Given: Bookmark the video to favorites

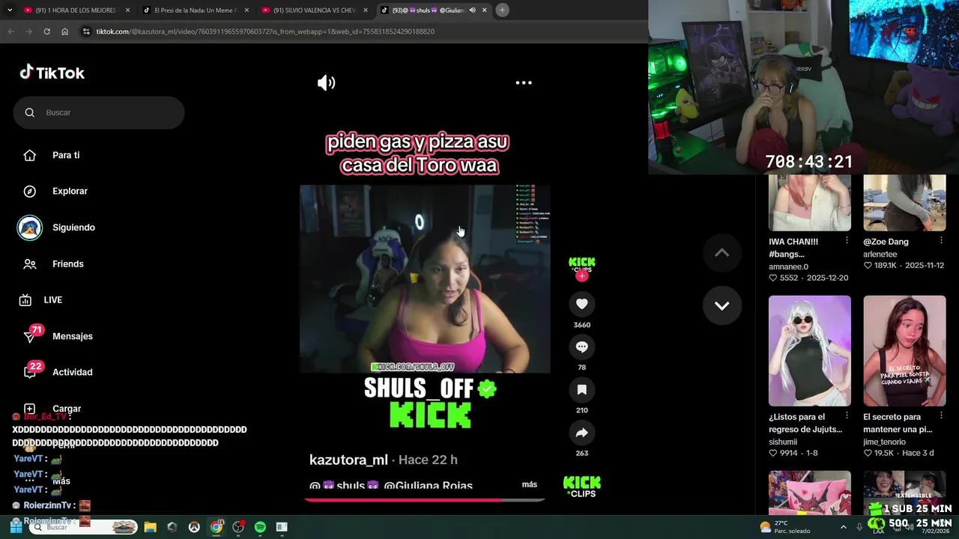Looking at the screenshot, I should pyautogui.click(x=581, y=389).
